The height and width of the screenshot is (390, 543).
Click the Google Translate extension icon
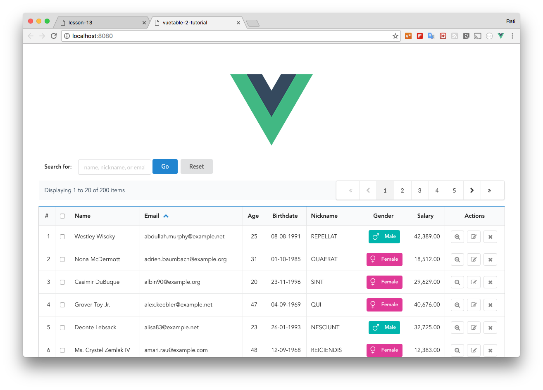pos(431,36)
